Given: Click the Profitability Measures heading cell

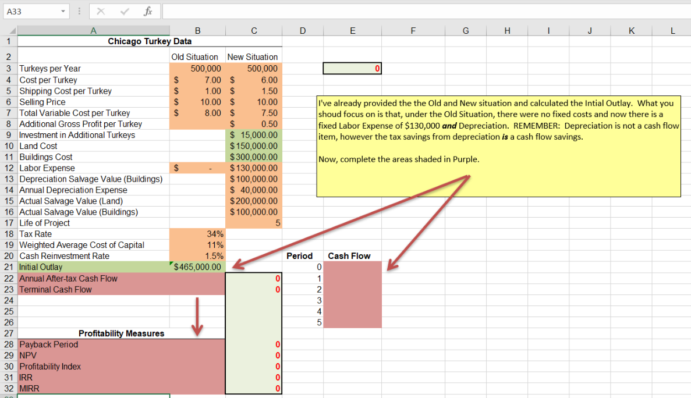Looking at the screenshot, I should [x=121, y=333].
